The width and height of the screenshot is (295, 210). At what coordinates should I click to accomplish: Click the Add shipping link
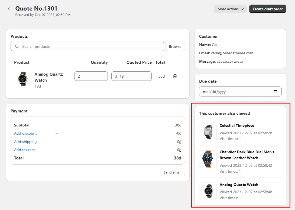[x=25, y=142]
